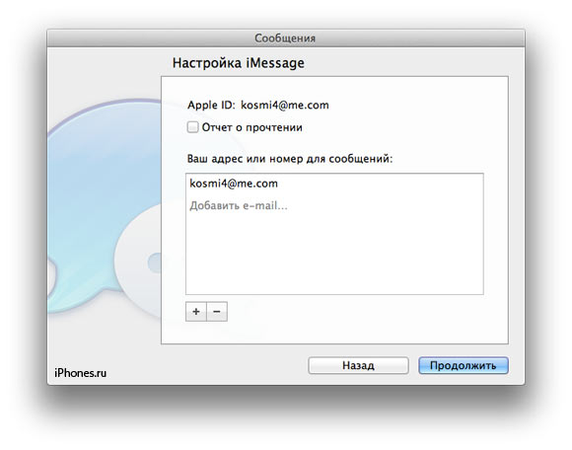Click the «Ваш адрес или номер для сообщений» label

click(x=290, y=159)
